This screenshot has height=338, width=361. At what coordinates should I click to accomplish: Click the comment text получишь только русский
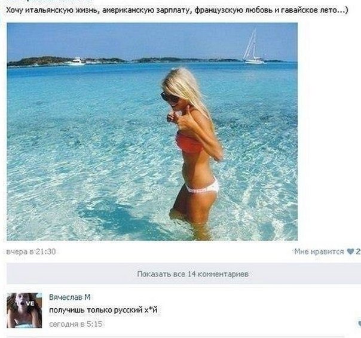[x=96, y=311]
